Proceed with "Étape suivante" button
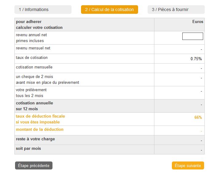 tap(188, 165)
